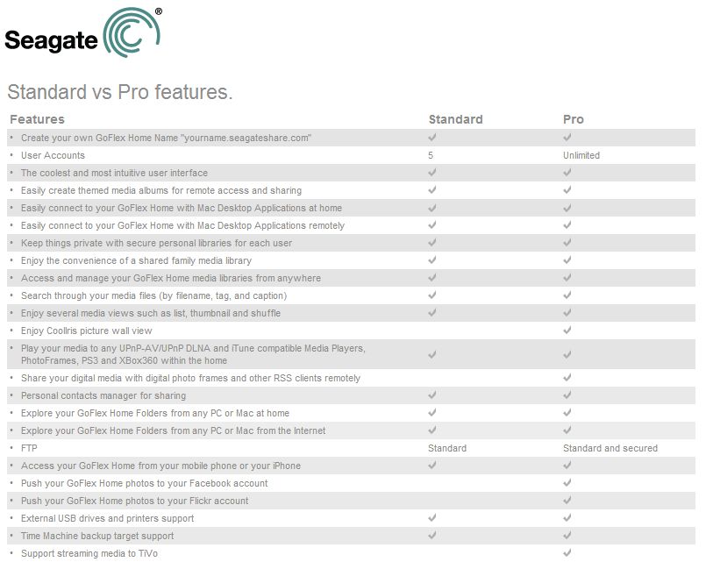The image size is (706, 569).
Task: Click the Standard value "5" for User Accounts
Action: [431, 155]
